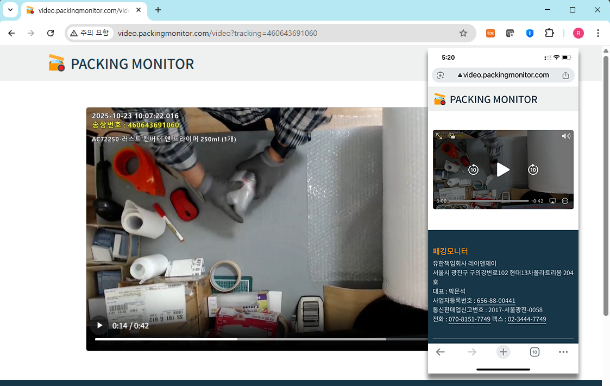Toggle picture-in-picture on mobile video
The width and height of the screenshot is (610, 386).
(x=451, y=136)
